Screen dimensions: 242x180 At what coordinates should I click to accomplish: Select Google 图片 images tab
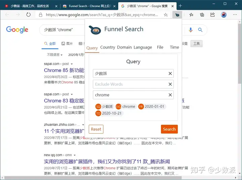pyautogui.click(x=67, y=44)
